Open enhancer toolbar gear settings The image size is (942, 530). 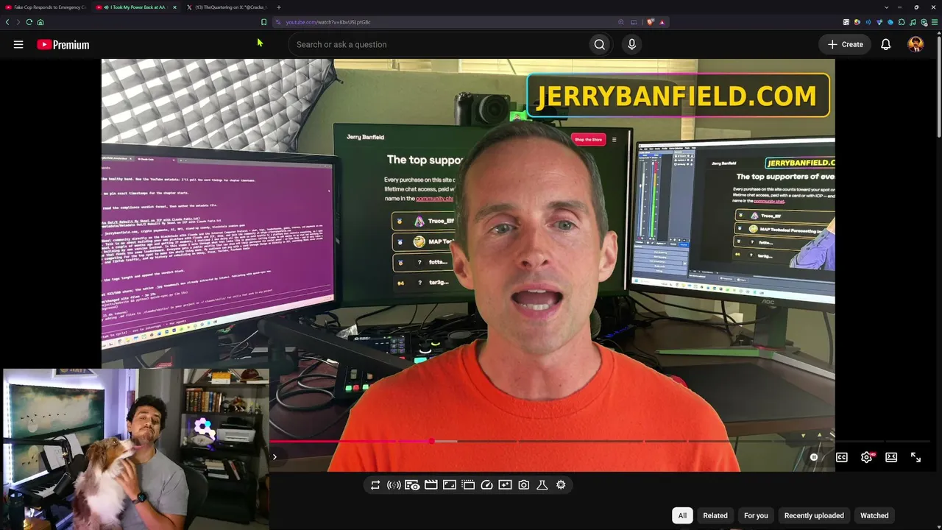point(561,484)
